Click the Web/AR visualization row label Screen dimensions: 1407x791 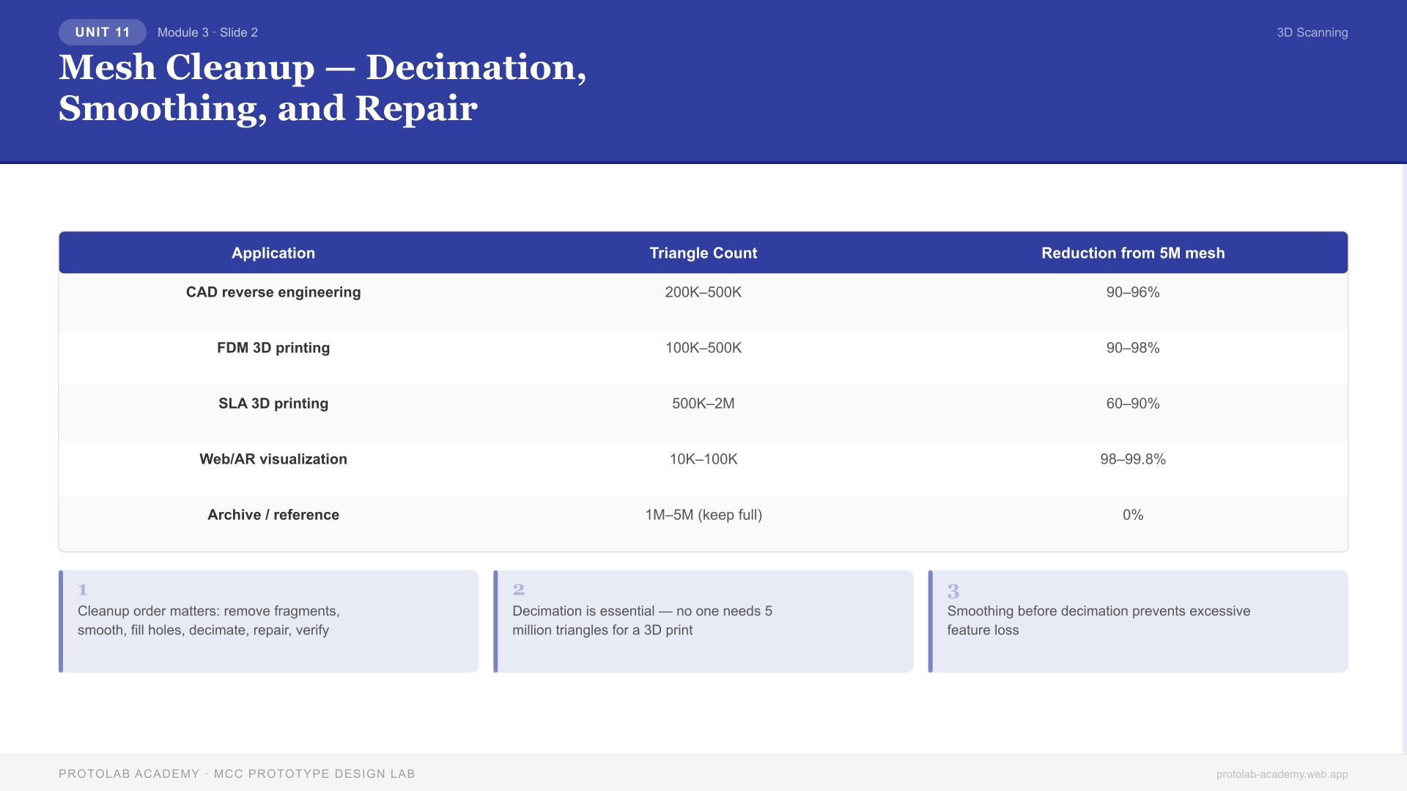point(273,459)
